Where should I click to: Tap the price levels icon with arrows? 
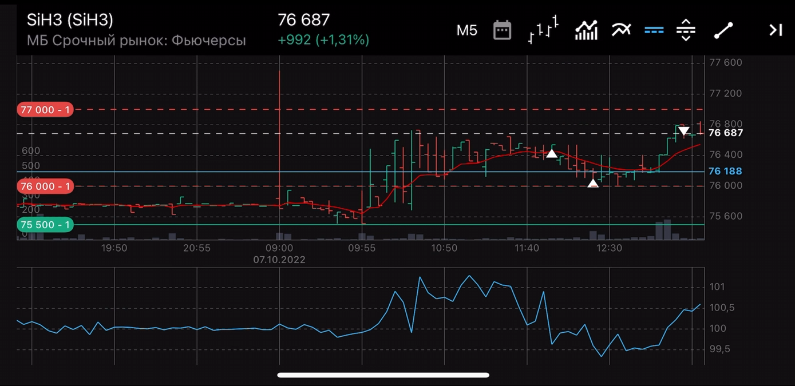click(x=686, y=30)
